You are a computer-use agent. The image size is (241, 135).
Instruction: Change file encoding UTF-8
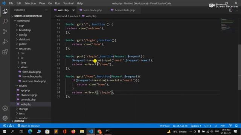pyautogui.click(x=208, y=126)
